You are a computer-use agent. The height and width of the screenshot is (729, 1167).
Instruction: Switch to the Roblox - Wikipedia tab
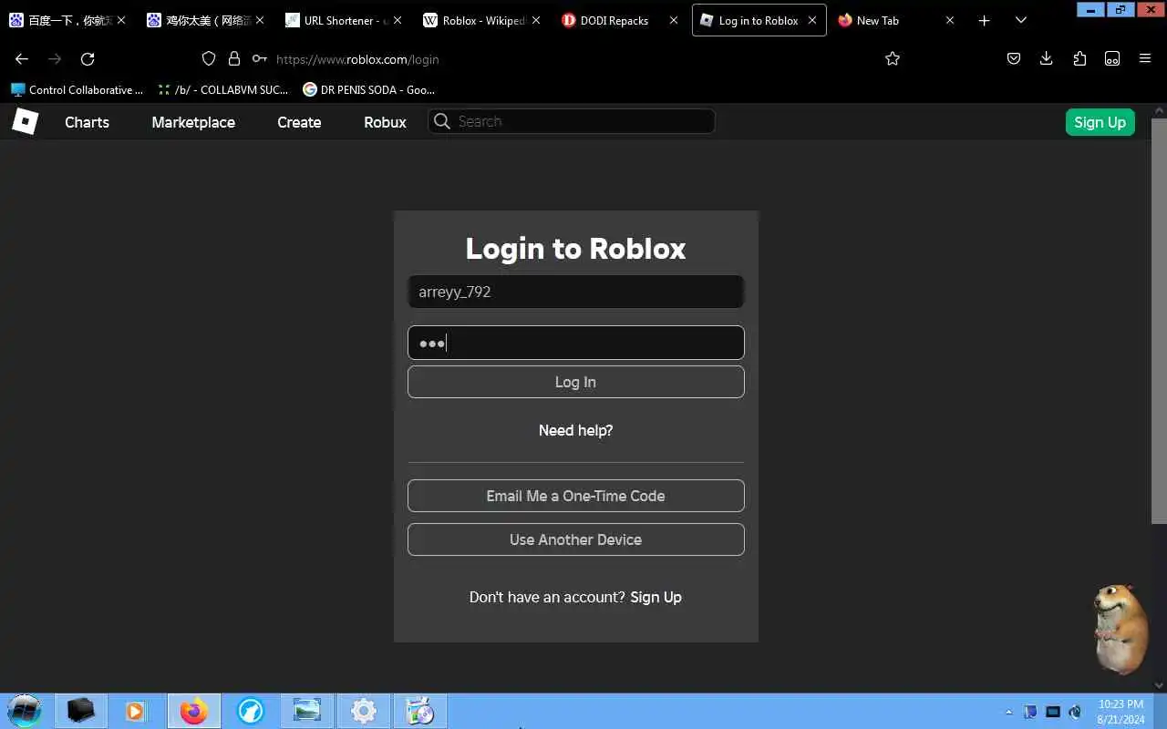[482, 20]
